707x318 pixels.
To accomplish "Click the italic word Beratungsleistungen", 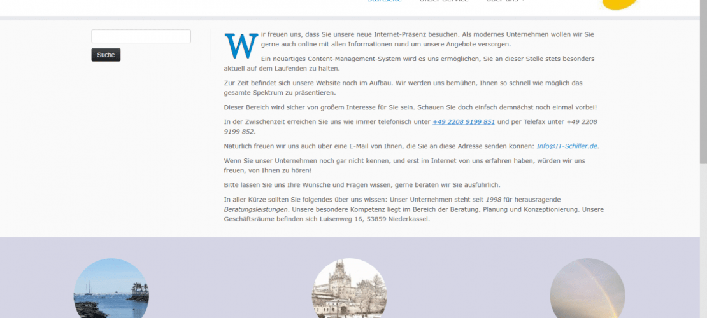I will (x=255, y=209).
